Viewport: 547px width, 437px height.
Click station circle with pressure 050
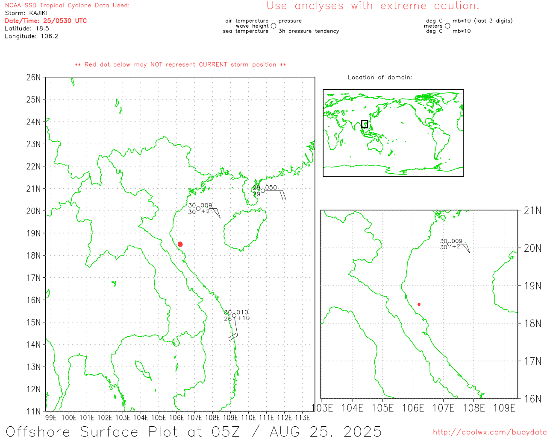point(263,191)
